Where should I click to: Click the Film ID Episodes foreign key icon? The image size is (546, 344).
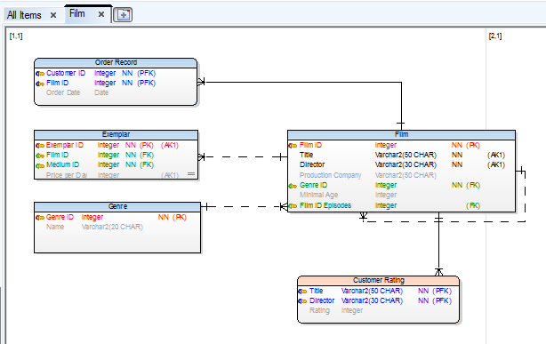293,206
